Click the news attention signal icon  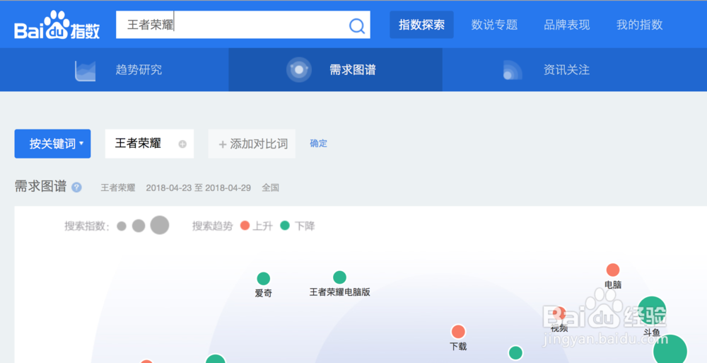coord(512,70)
